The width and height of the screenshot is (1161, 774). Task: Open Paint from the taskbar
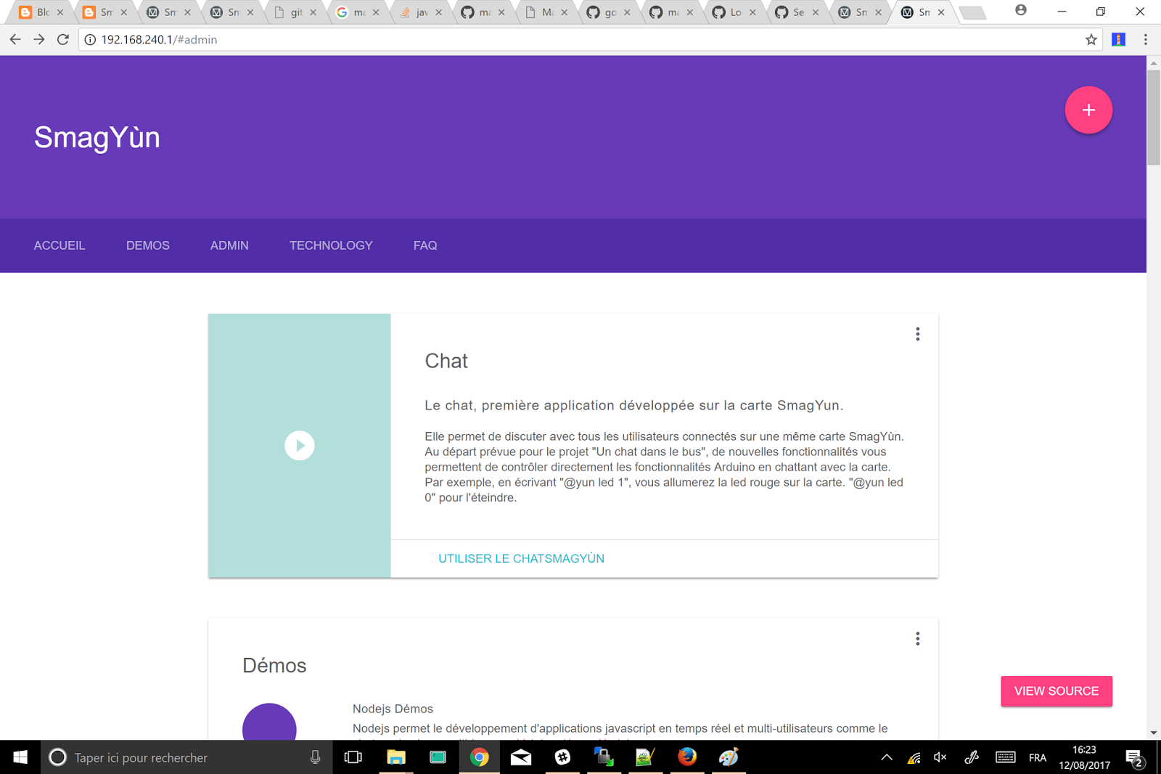(x=729, y=757)
